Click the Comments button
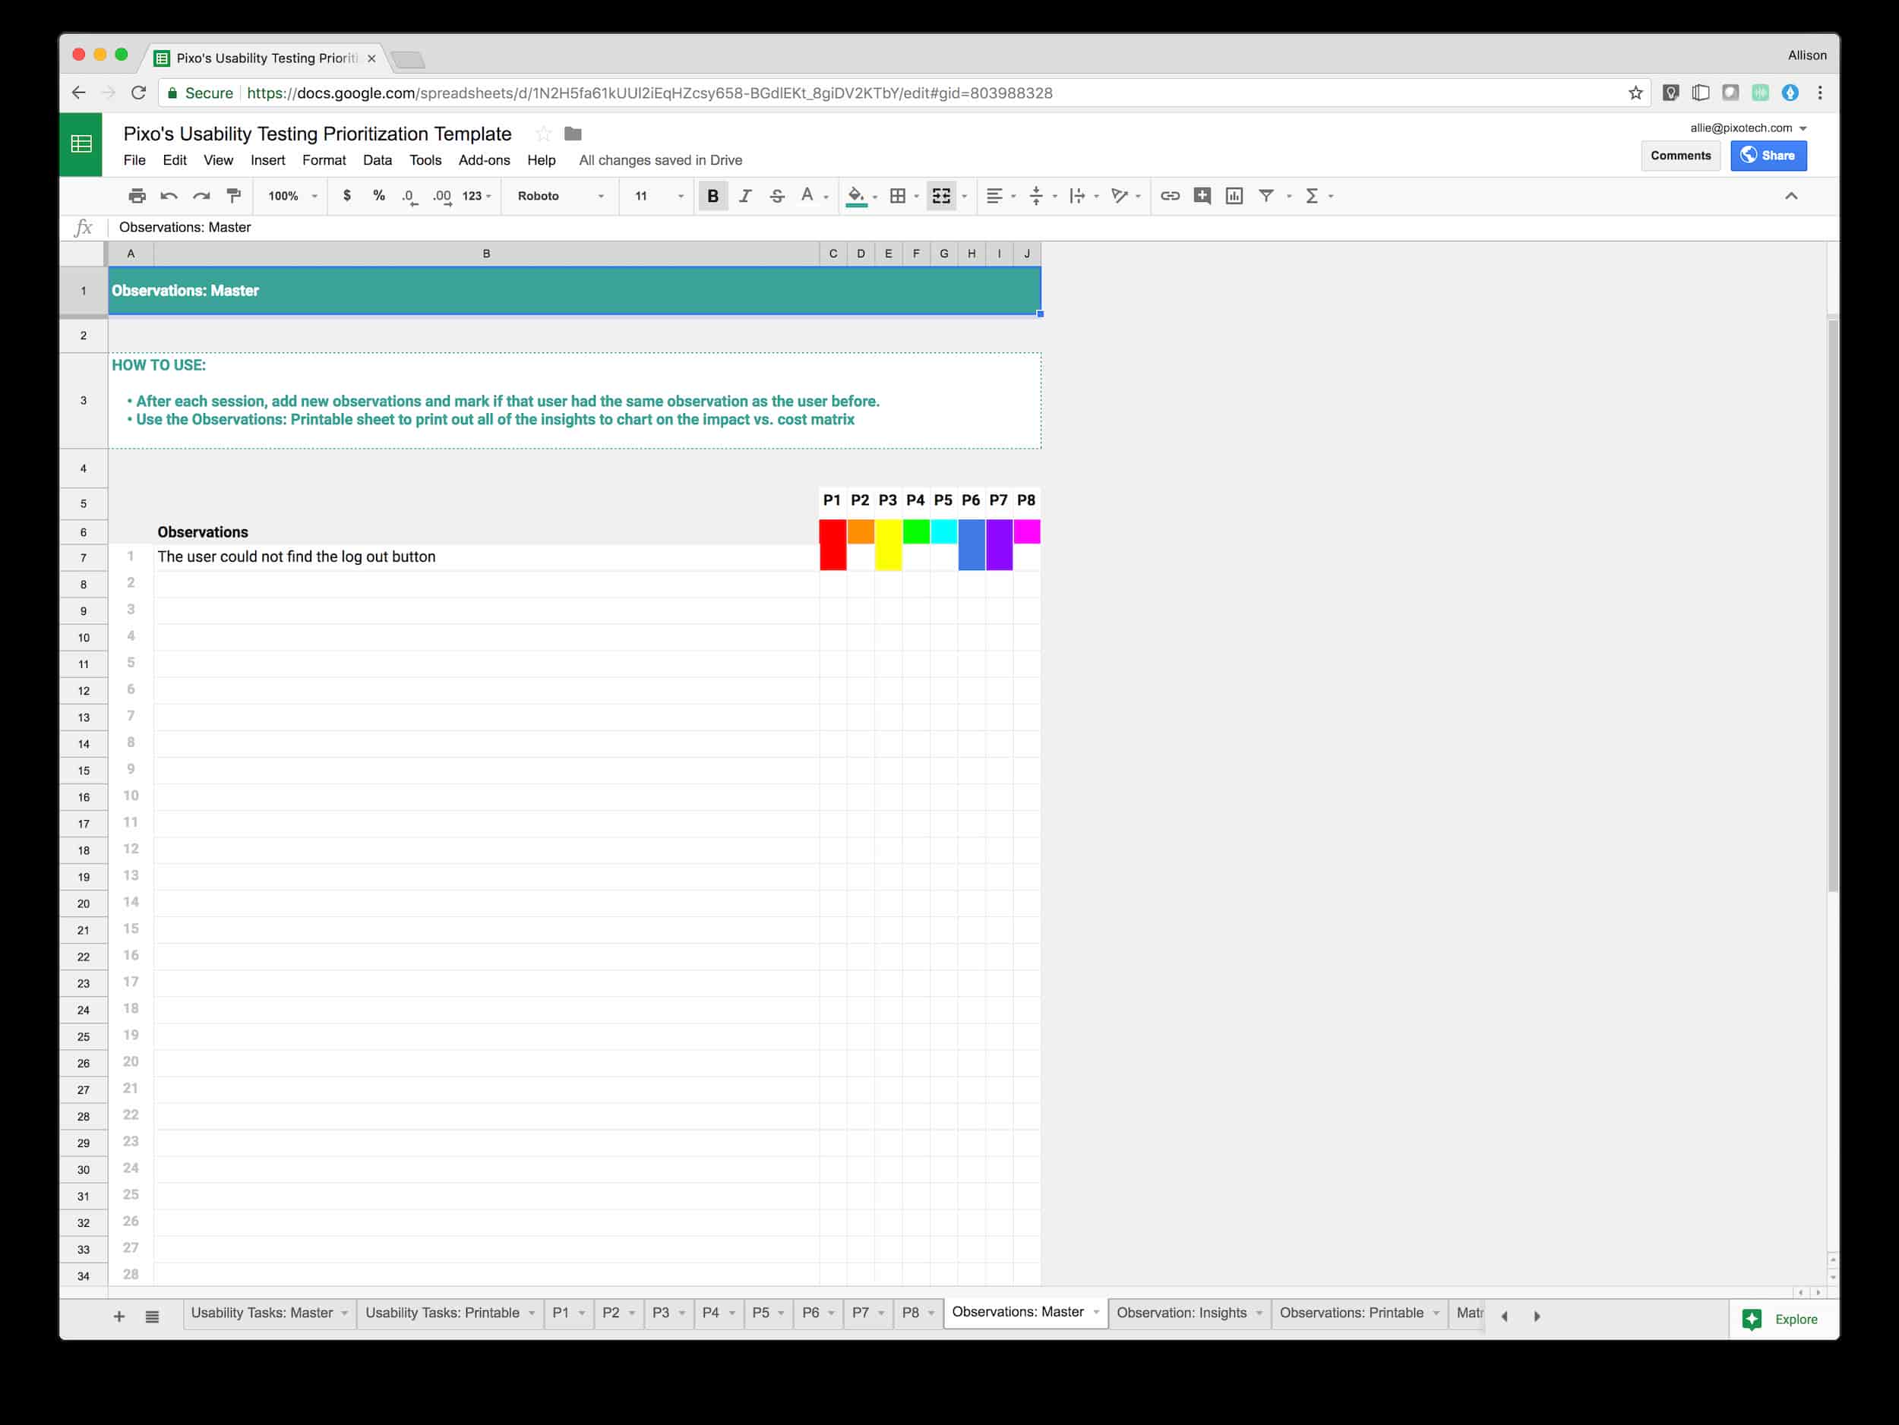 [x=1680, y=156]
